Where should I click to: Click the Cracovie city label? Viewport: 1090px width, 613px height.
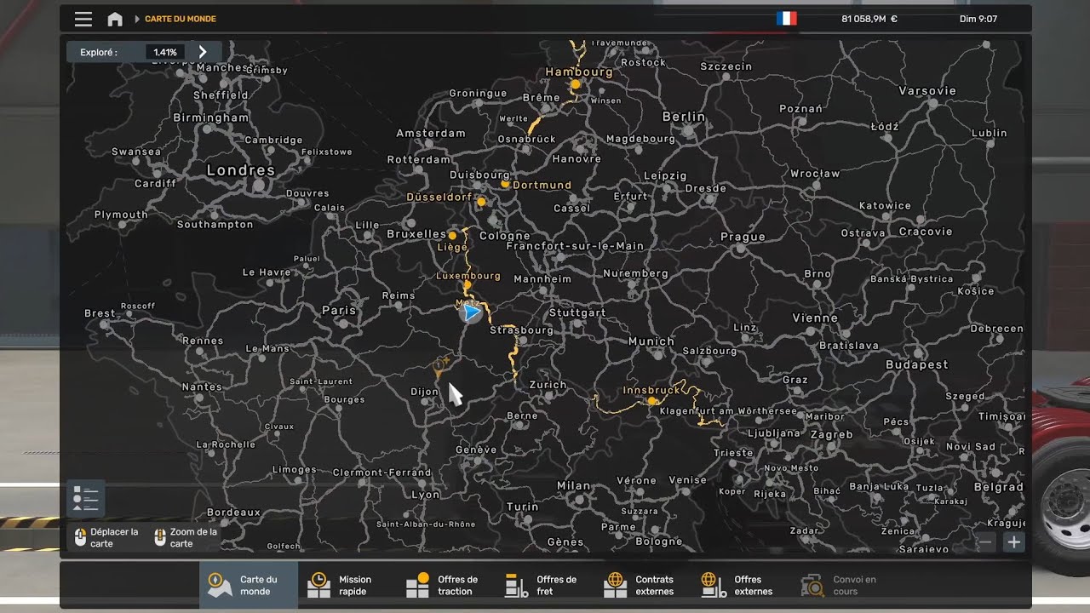point(926,232)
